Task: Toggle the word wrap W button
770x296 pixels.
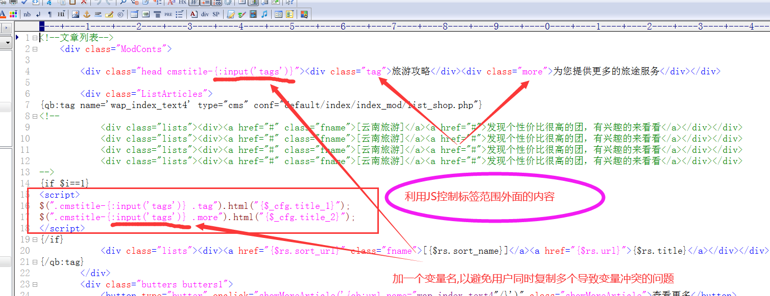Action: [x=194, y=3]
